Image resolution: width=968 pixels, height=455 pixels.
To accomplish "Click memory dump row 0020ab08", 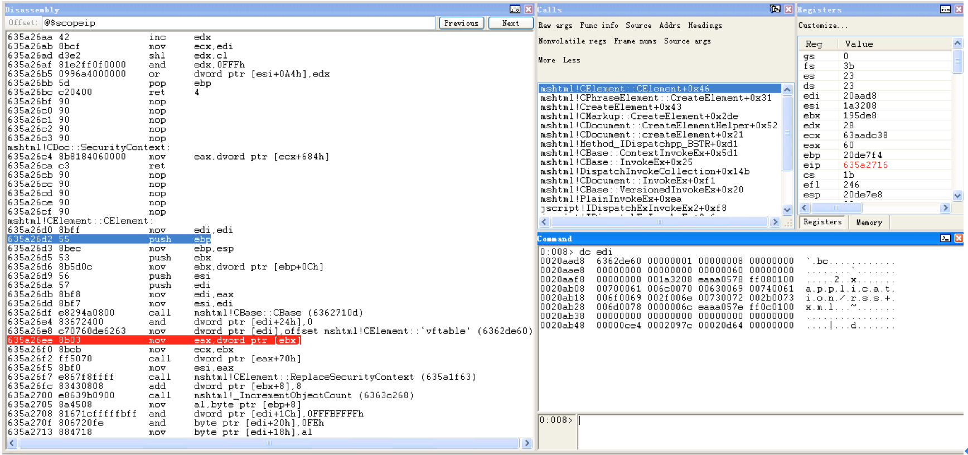I will (717, 289).
